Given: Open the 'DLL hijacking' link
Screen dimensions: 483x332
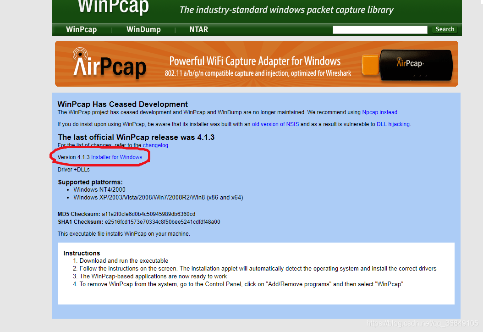Looking at the screenshot, I should click(393, 124).
